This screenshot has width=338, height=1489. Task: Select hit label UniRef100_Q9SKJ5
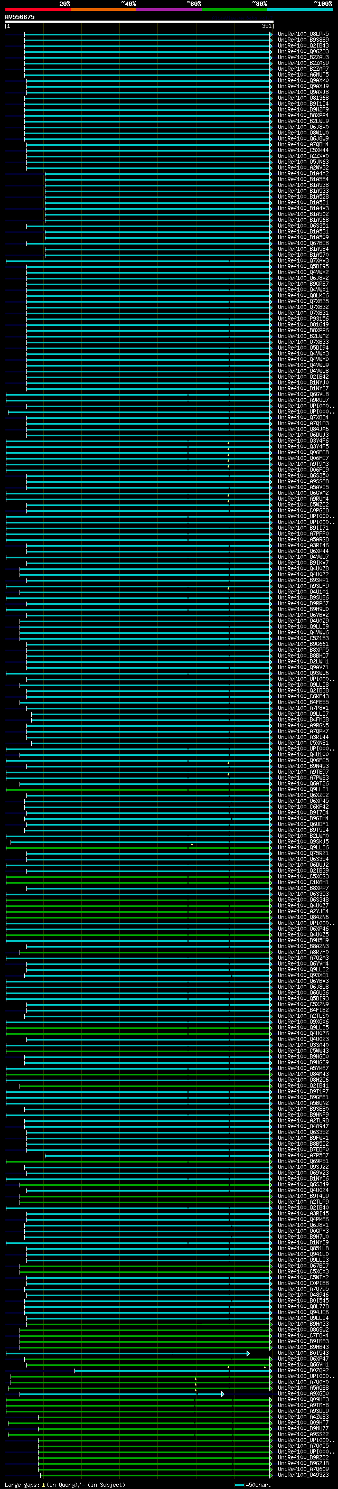coord(303,841)
